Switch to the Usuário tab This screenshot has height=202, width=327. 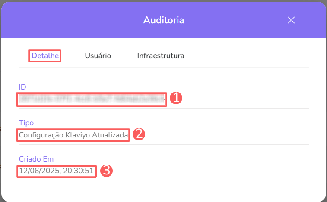(x=98, y=56)
